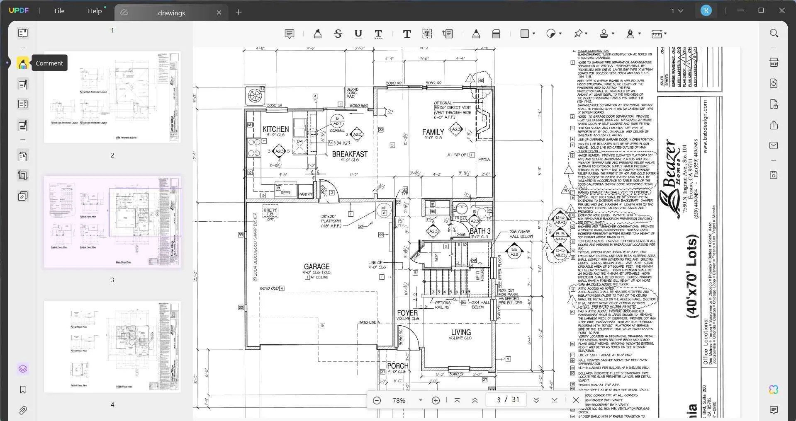796x421 pixels.
Task: Zoom out with the minus button
Action: [x=377, y=400]
